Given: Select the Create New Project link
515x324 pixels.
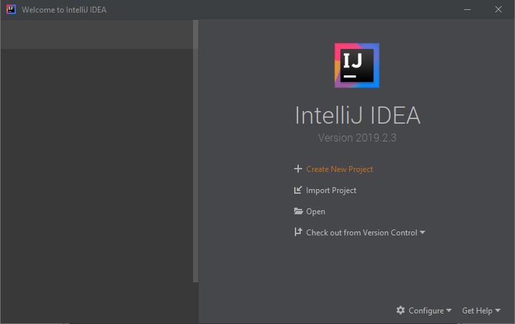Looking at the screenshot, I should click(x=339, y=169).
